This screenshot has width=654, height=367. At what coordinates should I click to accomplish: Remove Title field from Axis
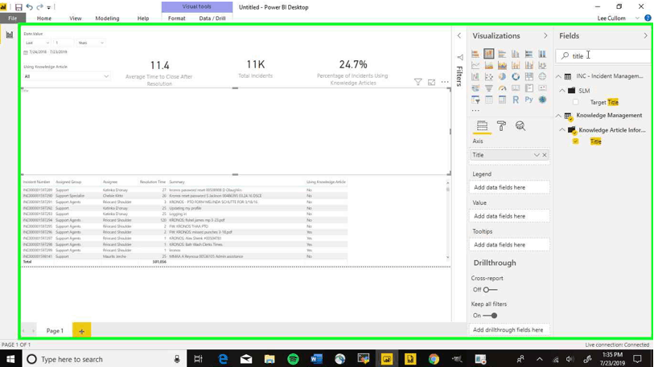[545, 155]
